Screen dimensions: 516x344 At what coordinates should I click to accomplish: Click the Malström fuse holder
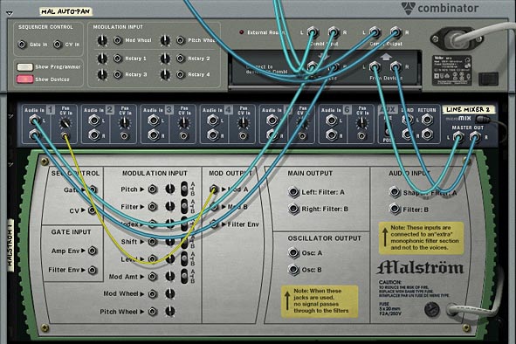[x=432, y=310]
